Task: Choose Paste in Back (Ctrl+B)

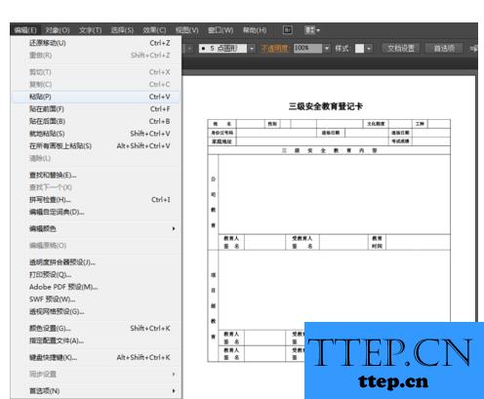Action: coord(96,121)
